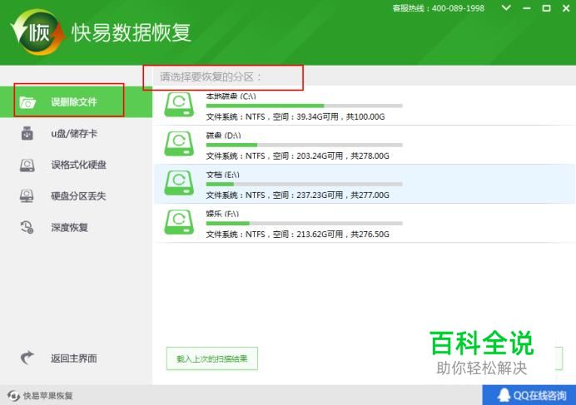The height and width of the screenshot is (405, 576).
Task: Click the 硬盘分区丢失 icon
Action: pyautogui.click(x=27, y=196)
